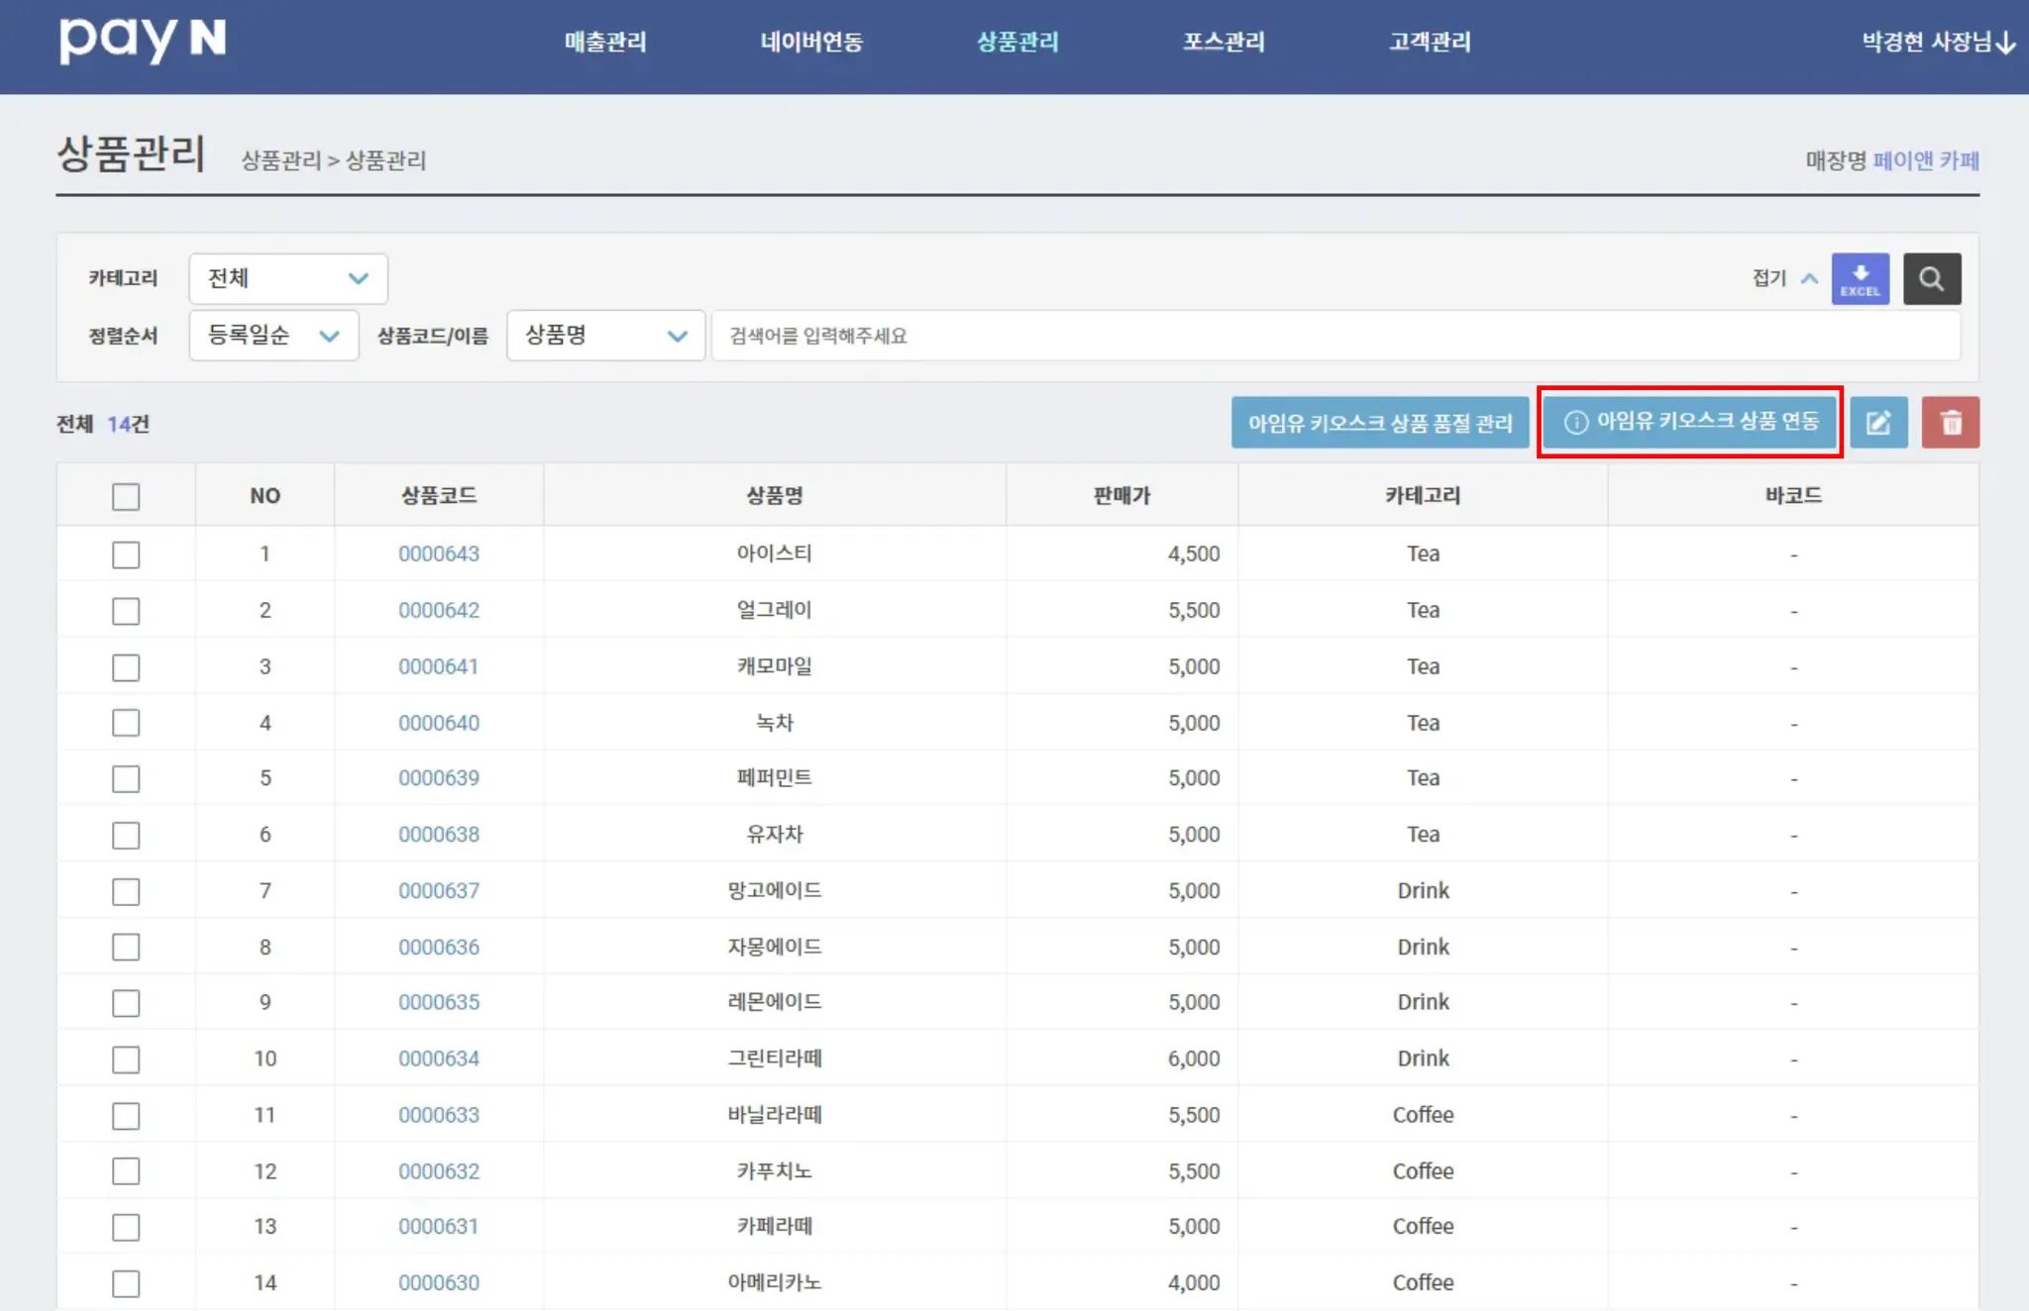
Task: Click 아임유 키오스크 상품 연동 button
Action: coord(1690,422)
